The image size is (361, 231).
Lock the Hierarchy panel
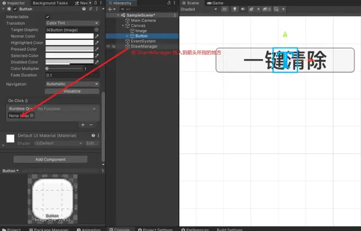click(x=169, y=3)
